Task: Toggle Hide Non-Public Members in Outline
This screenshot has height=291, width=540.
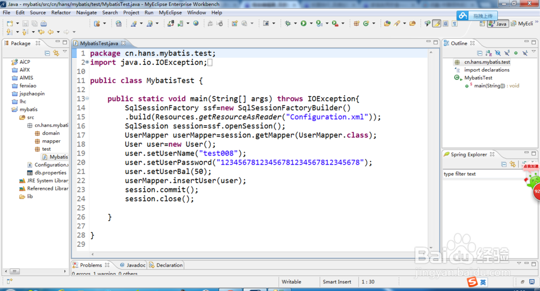Action: (516, 53)
